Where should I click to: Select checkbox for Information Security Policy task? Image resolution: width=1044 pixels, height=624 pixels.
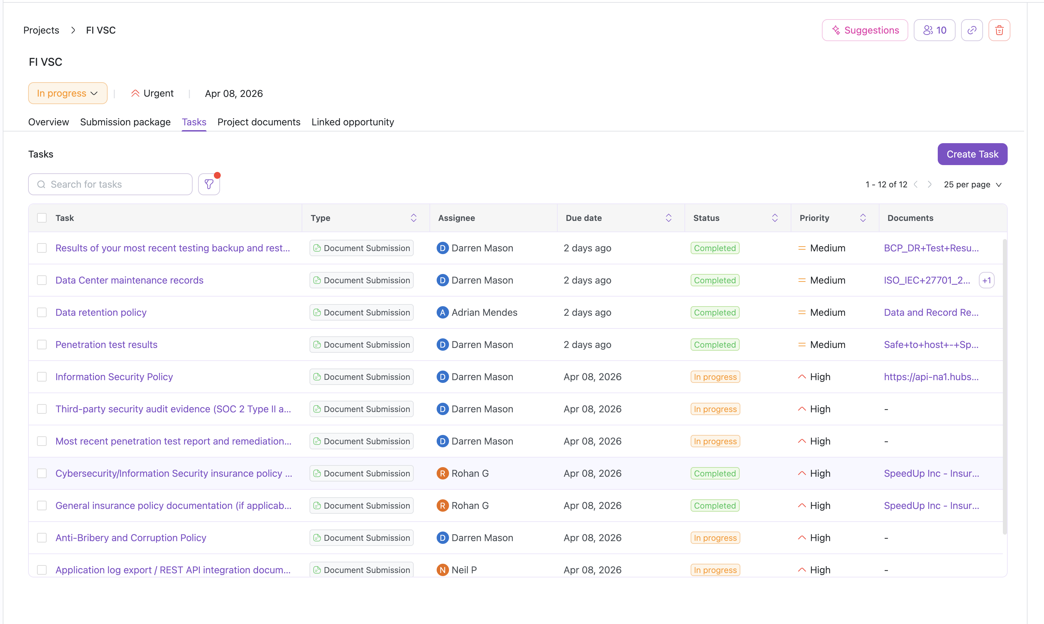pyautogui.click(x=42, y=377)
